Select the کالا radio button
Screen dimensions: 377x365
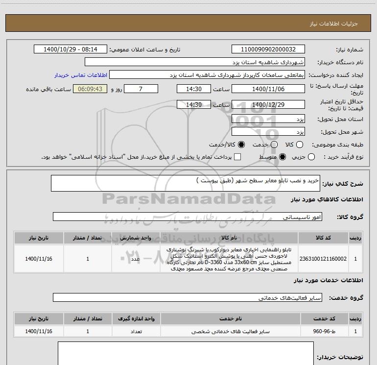[300, 145]
